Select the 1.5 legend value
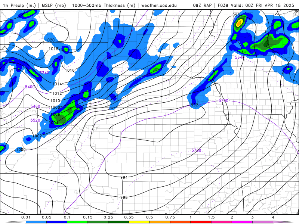299x224 pixels. tap(211, 217)
